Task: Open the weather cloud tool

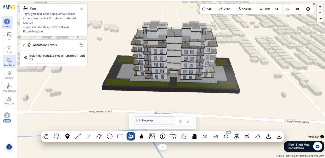Action: pos(258,136)
